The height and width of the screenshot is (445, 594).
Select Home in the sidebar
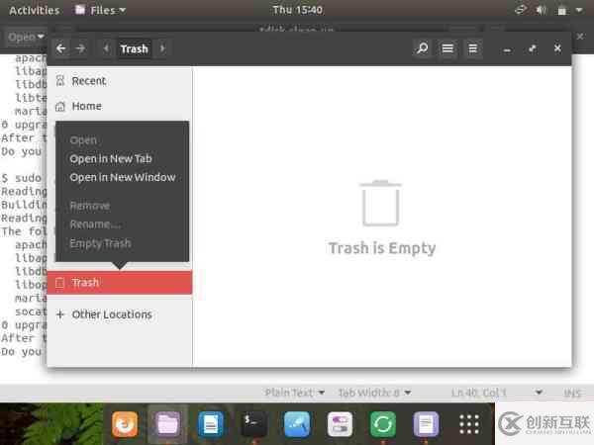pos(120,107)
